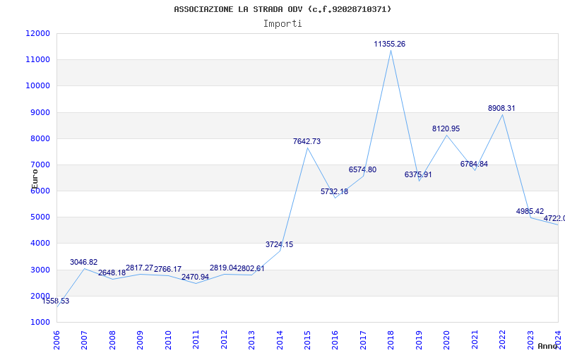
Task: Click the 4000 y-axis tick label
Action: pyautogui.click(x=40, y=243)
